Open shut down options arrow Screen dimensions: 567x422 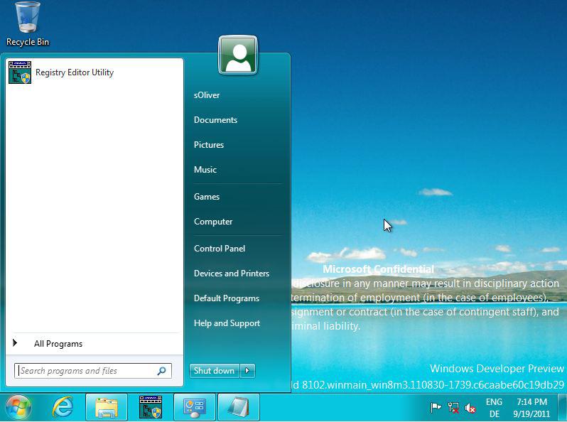pyautogui.click(x=247, y=371)
